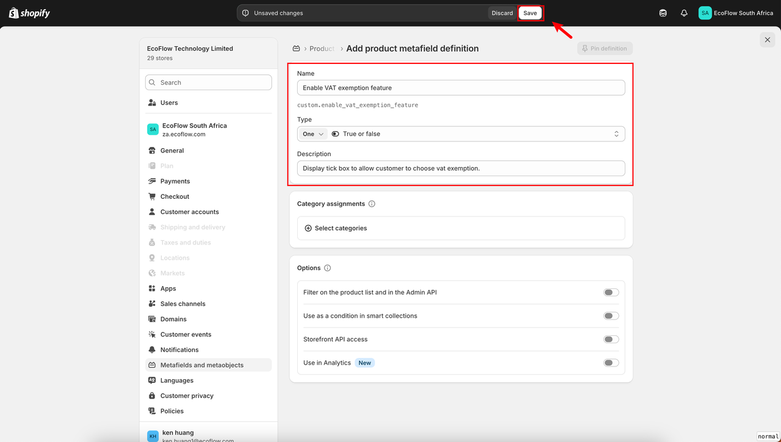The width and height of the screenshot is (781, 442).
Task: Open the Sidekick assistant icon in the top bar
Action: [x=663, y=13]
